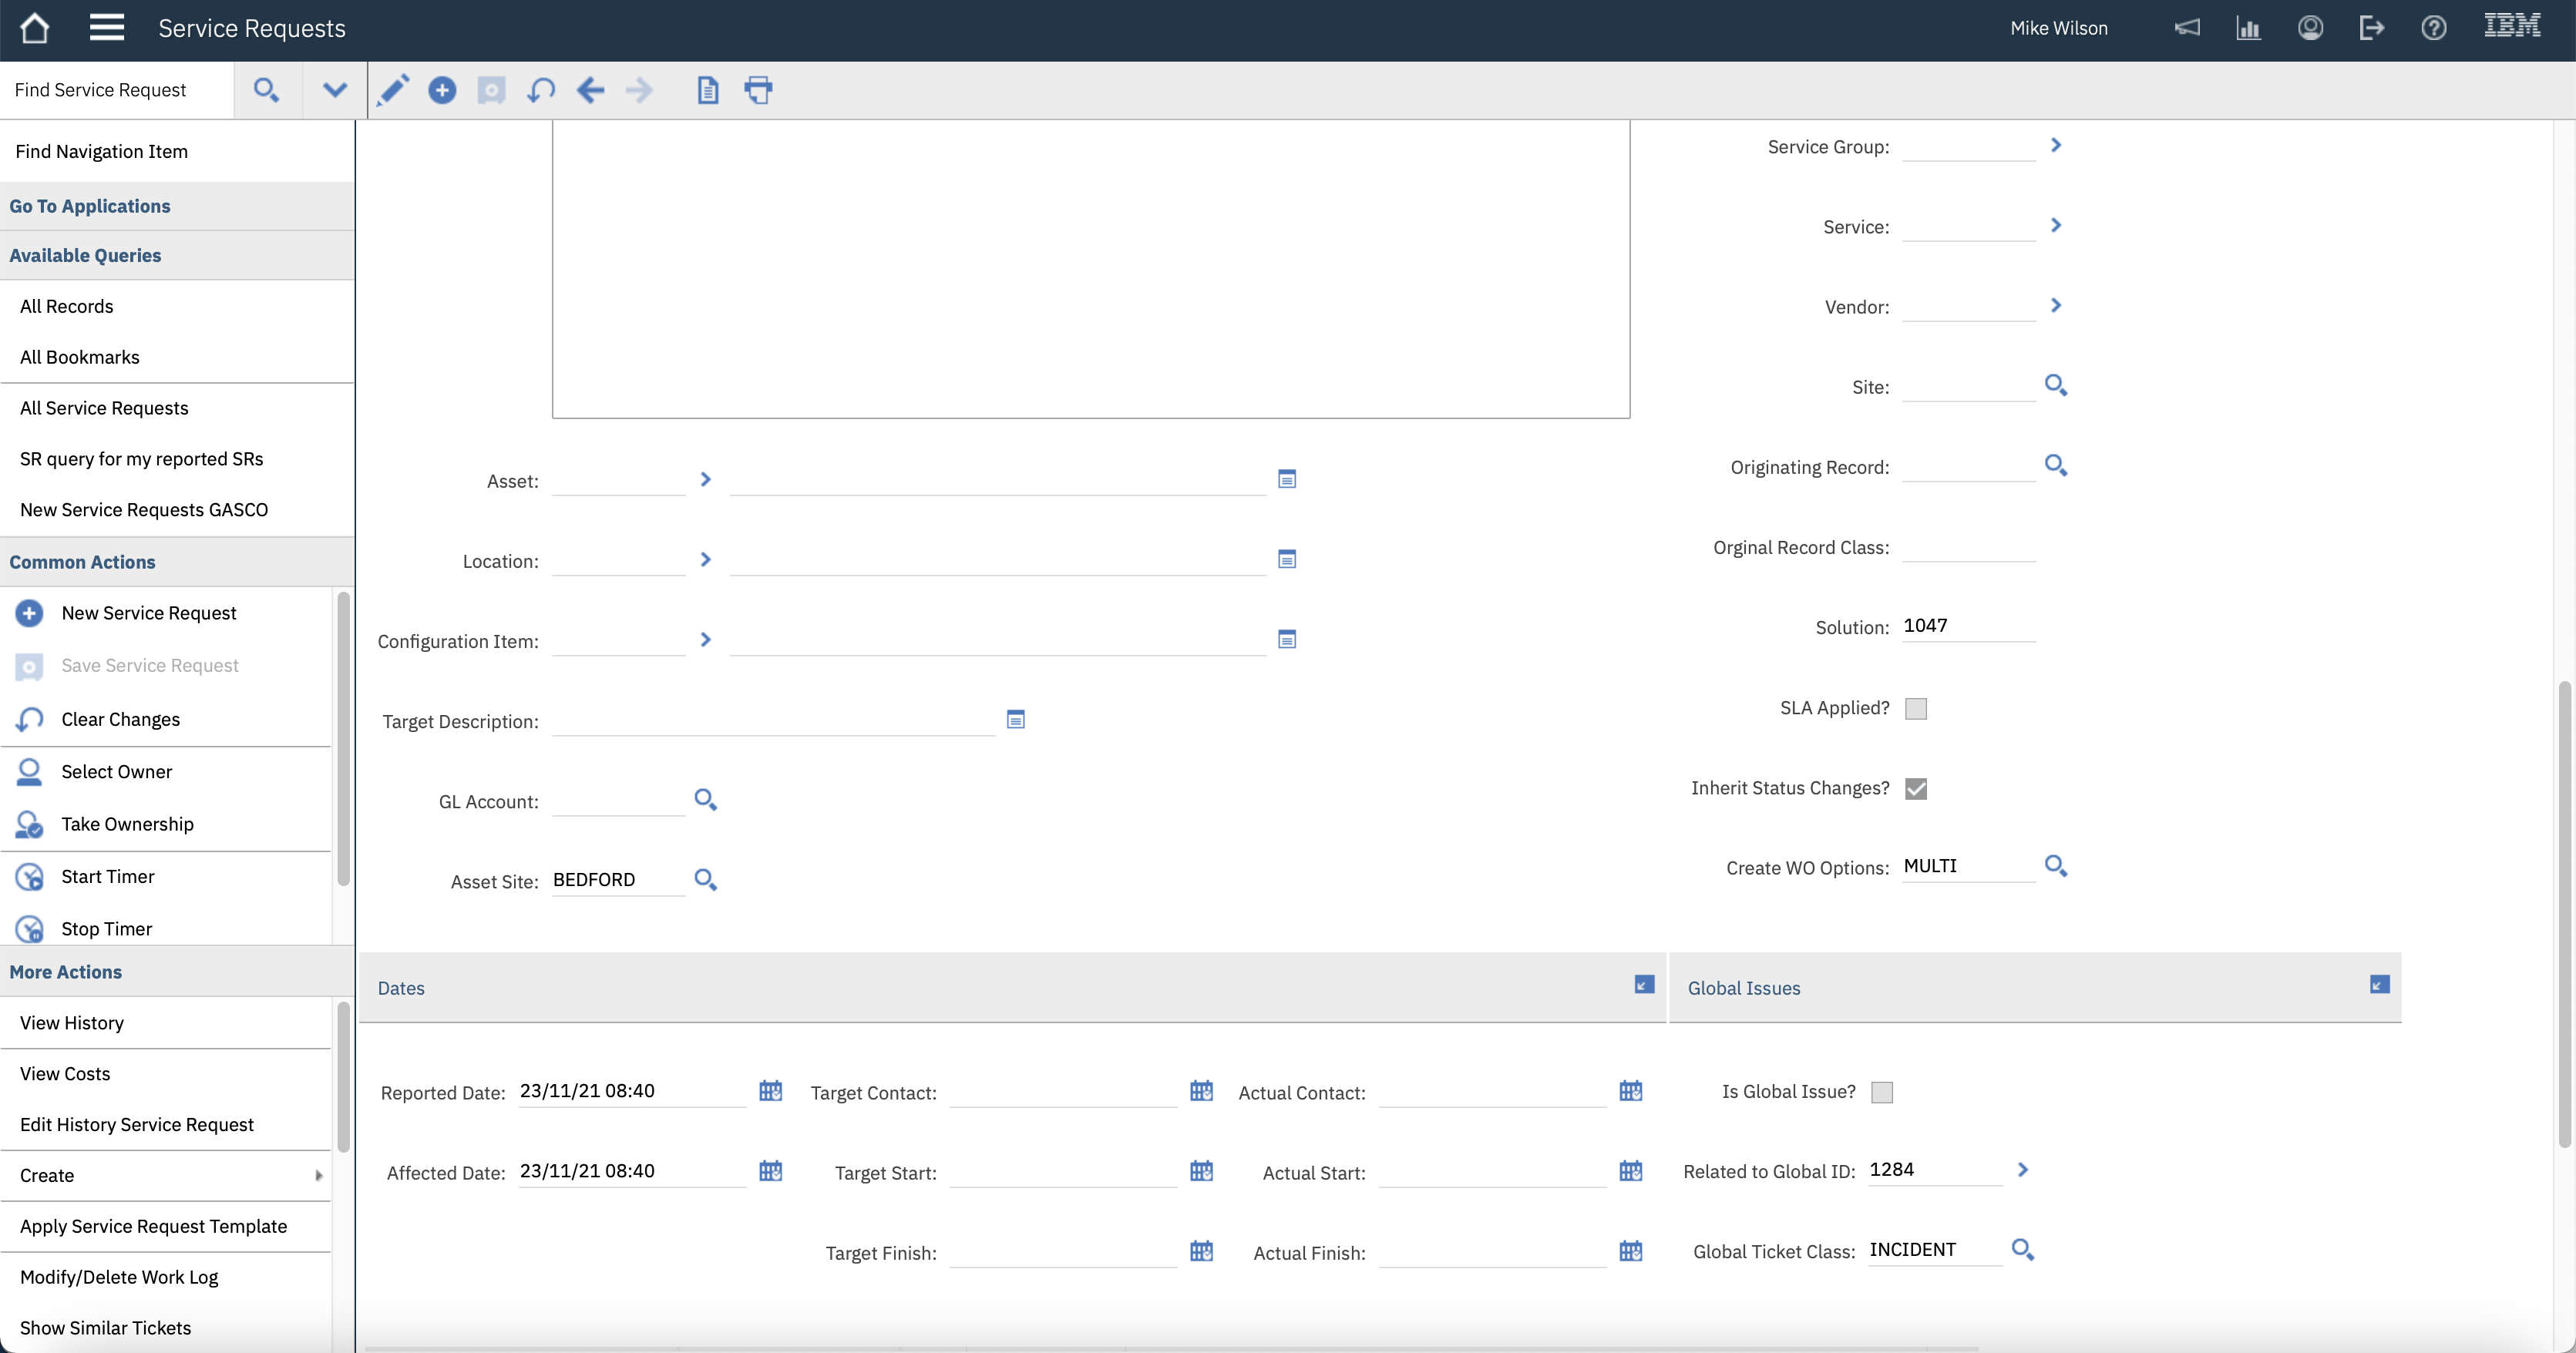Open the search options dropdown chevron

335,90
